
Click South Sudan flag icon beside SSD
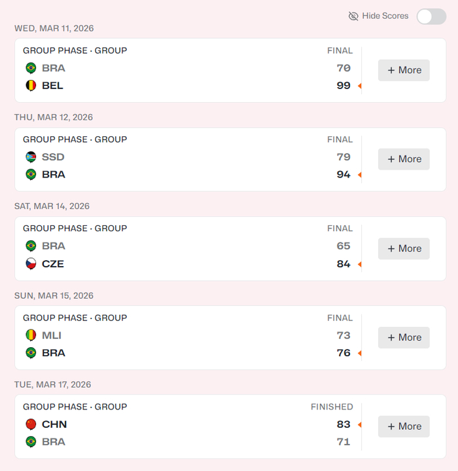pyautogui.click(x=31, y=157)
